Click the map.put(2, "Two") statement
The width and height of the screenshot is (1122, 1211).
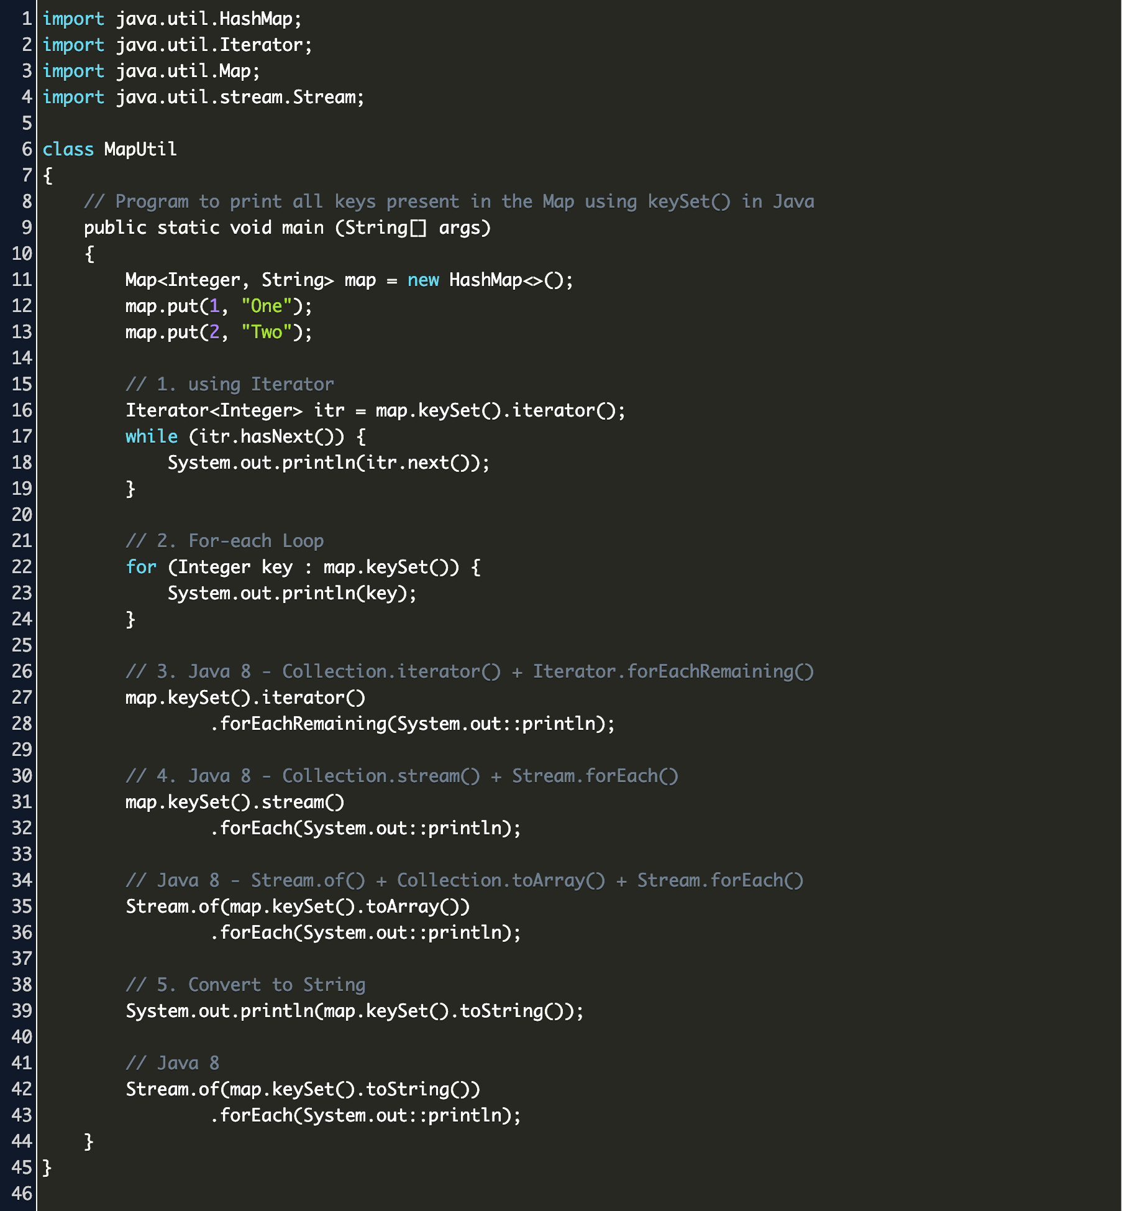[219, 332]
